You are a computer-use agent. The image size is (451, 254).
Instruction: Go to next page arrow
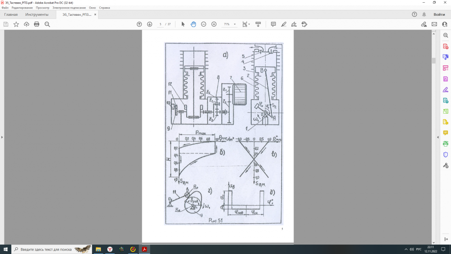[150, 24]
